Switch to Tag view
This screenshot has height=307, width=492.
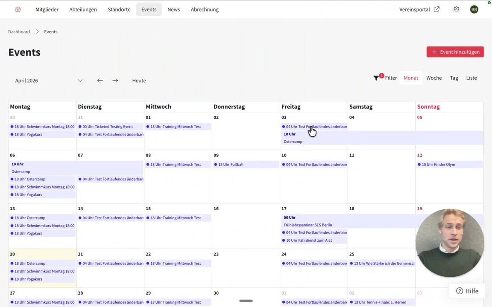pyautogui.click(x=454, y=78)
